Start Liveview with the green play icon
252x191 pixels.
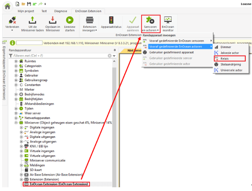(70, 20)
